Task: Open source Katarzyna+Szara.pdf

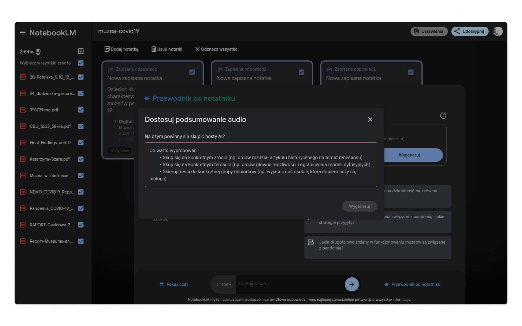Action: (x=50, y=159)
